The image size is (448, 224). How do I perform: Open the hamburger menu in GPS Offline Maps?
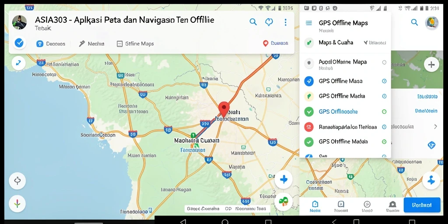(x=309, y=23)
